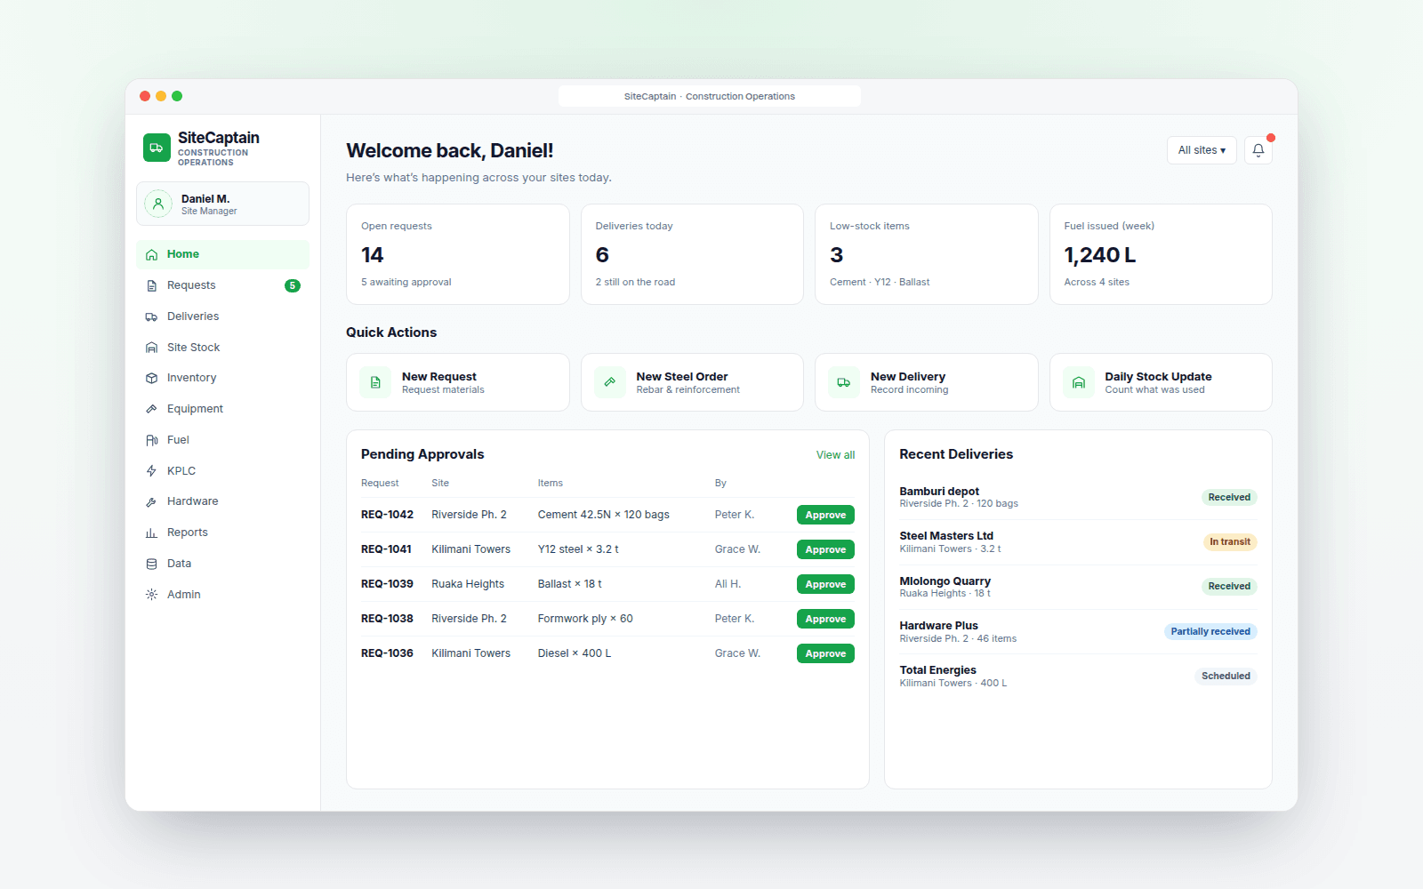Click the Total Energies delivery entry
This screenshot has height=889, width=1423.
[1078, 677]
